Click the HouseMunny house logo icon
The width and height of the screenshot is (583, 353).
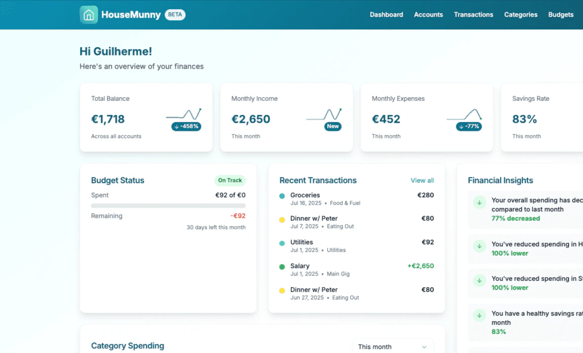point(89,15)
